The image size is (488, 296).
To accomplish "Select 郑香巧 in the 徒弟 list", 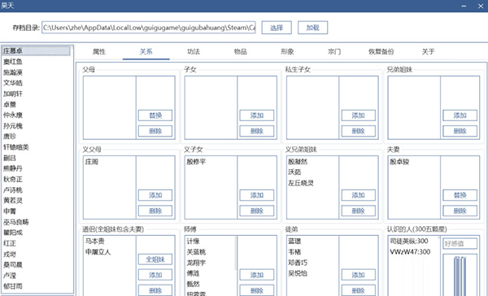I will pos(298,263).
